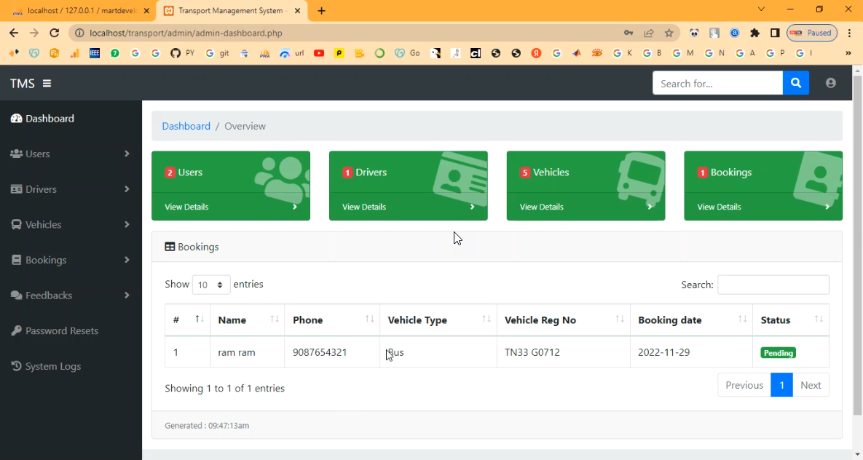
Task: Open the Bookings sidebar menu item
Action: (x=70, y=260)
